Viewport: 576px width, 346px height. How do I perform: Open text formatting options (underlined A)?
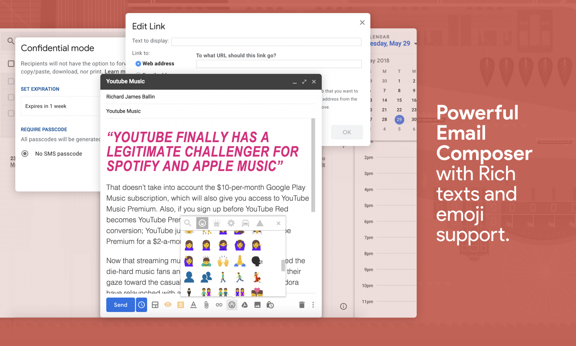[x=194, y=305]
